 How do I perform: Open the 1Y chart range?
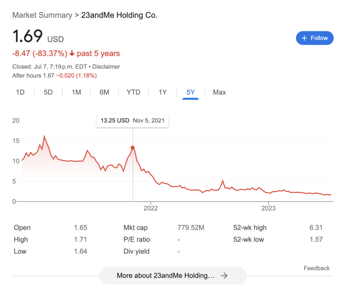pos(163,92)
